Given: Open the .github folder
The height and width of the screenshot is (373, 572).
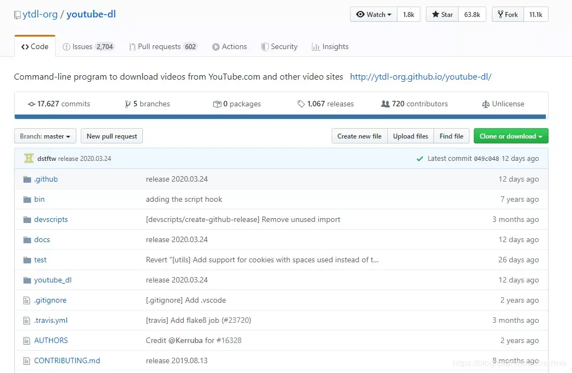Looking at the screenshot, I should click(46, 179).
